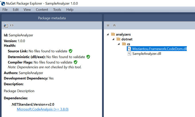Click the SampleAnalyzer.dll file icon

tap(129, 54)
